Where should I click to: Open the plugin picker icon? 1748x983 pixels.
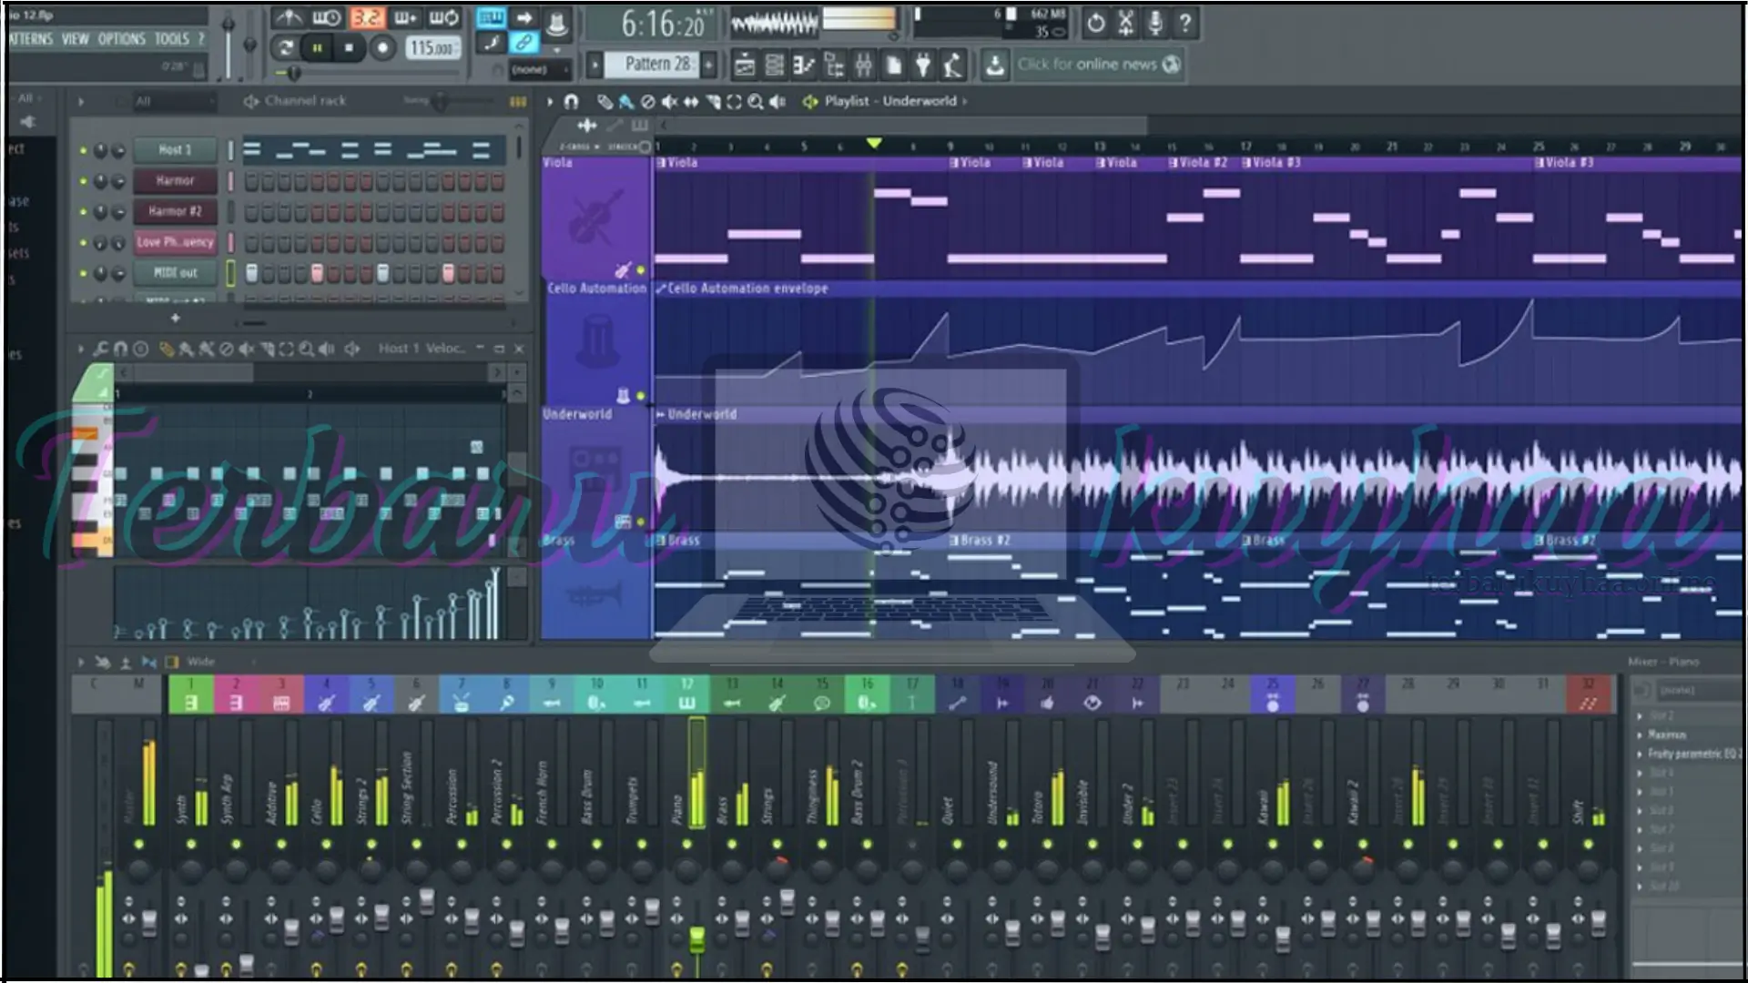923,65
